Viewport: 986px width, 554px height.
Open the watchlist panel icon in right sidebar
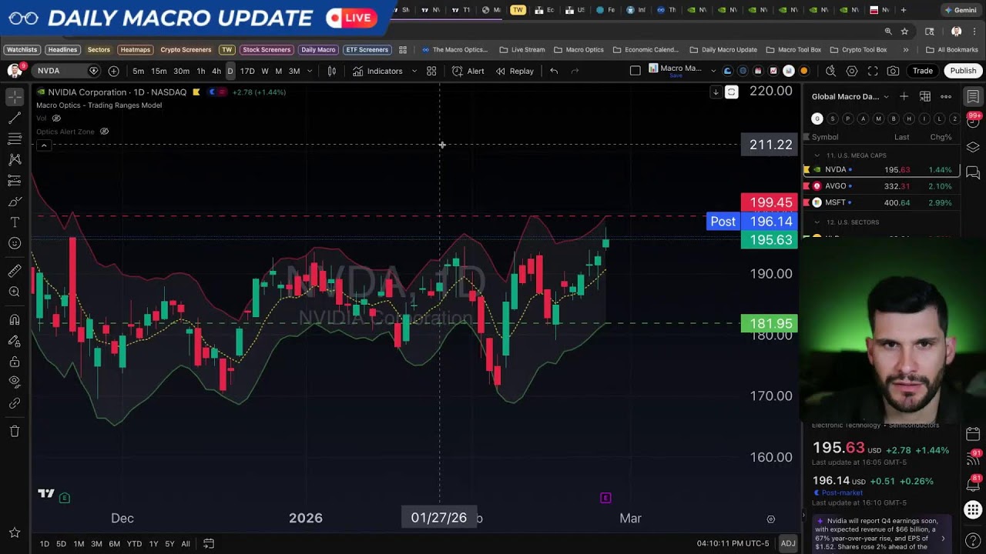click(973, 96)
